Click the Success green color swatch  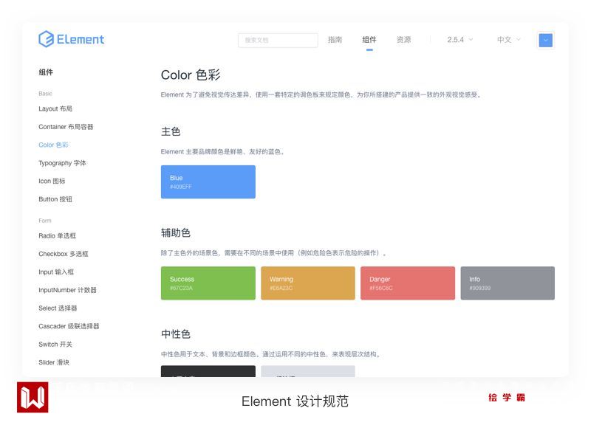[x=208, y=283]
